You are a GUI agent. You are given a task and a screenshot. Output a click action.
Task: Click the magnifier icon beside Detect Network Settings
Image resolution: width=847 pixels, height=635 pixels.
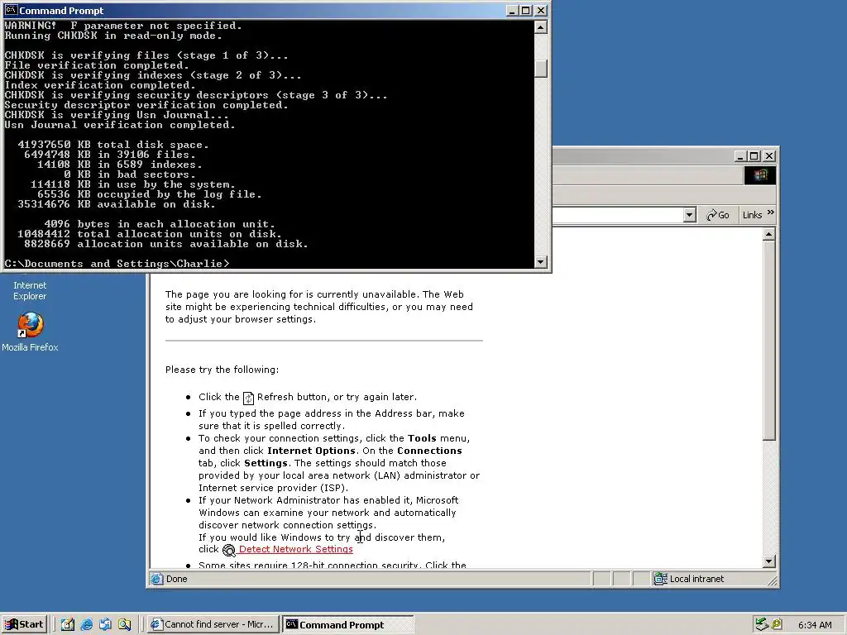[229, 550]
